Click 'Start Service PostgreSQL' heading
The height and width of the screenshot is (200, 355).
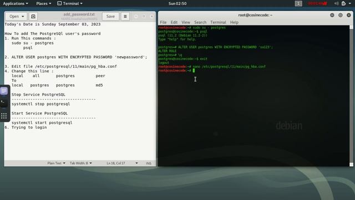[x=39, y=113]
